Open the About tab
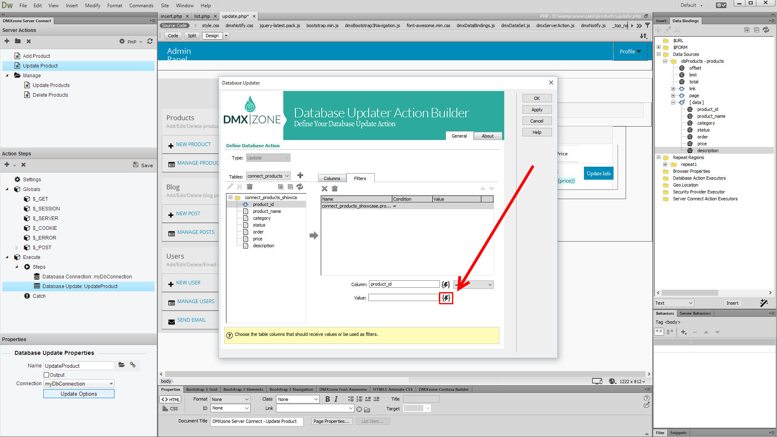Screen dimensions: 777x437 [x=487, y=136]
